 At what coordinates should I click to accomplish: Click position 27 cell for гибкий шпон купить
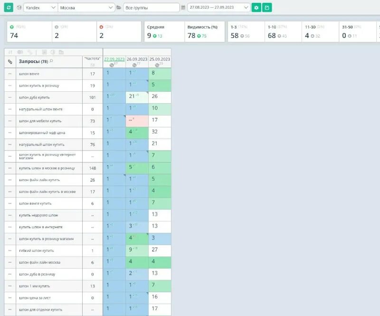click(x=160, y=250)
